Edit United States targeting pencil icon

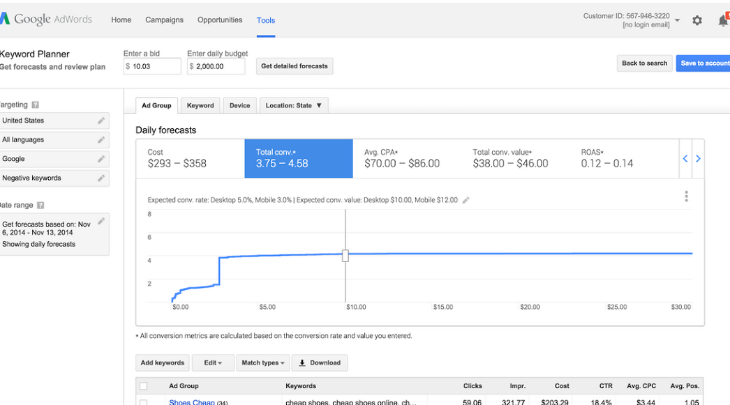tap(101, 121)
